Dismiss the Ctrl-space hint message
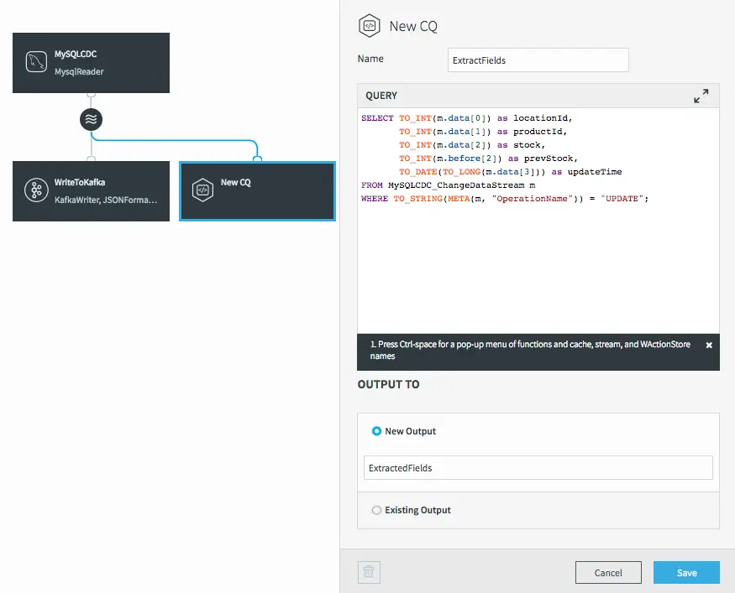 [x=708, y=345]
